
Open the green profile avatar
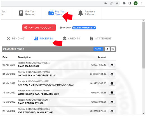pos(135,3)
